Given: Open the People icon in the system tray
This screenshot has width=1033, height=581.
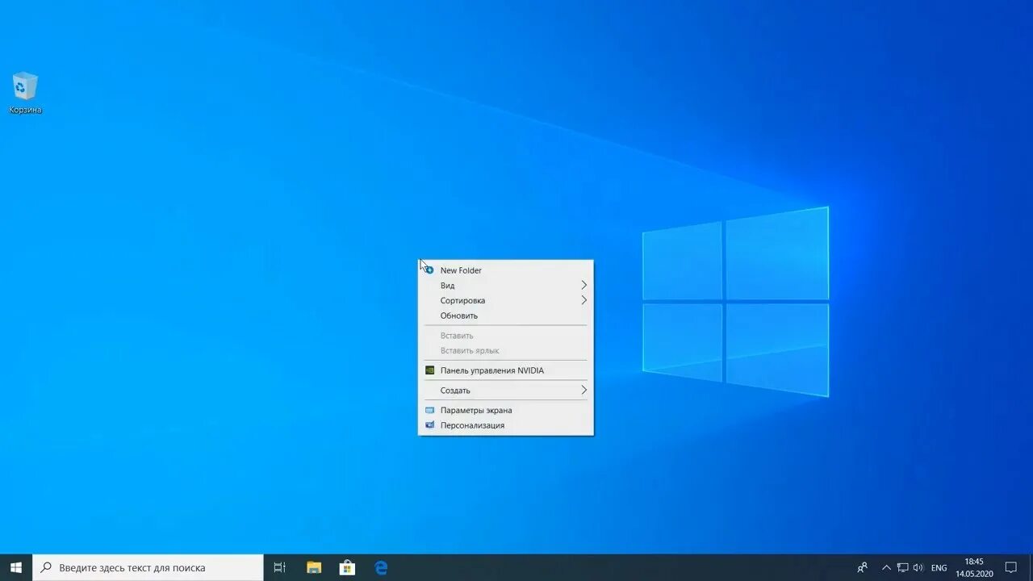Looking at the screenshot, I should [x=863, y=567].
